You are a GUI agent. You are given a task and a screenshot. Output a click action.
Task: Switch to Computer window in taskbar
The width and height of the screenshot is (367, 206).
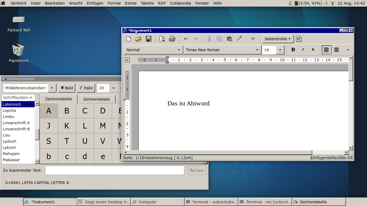(x=158, y=202)
